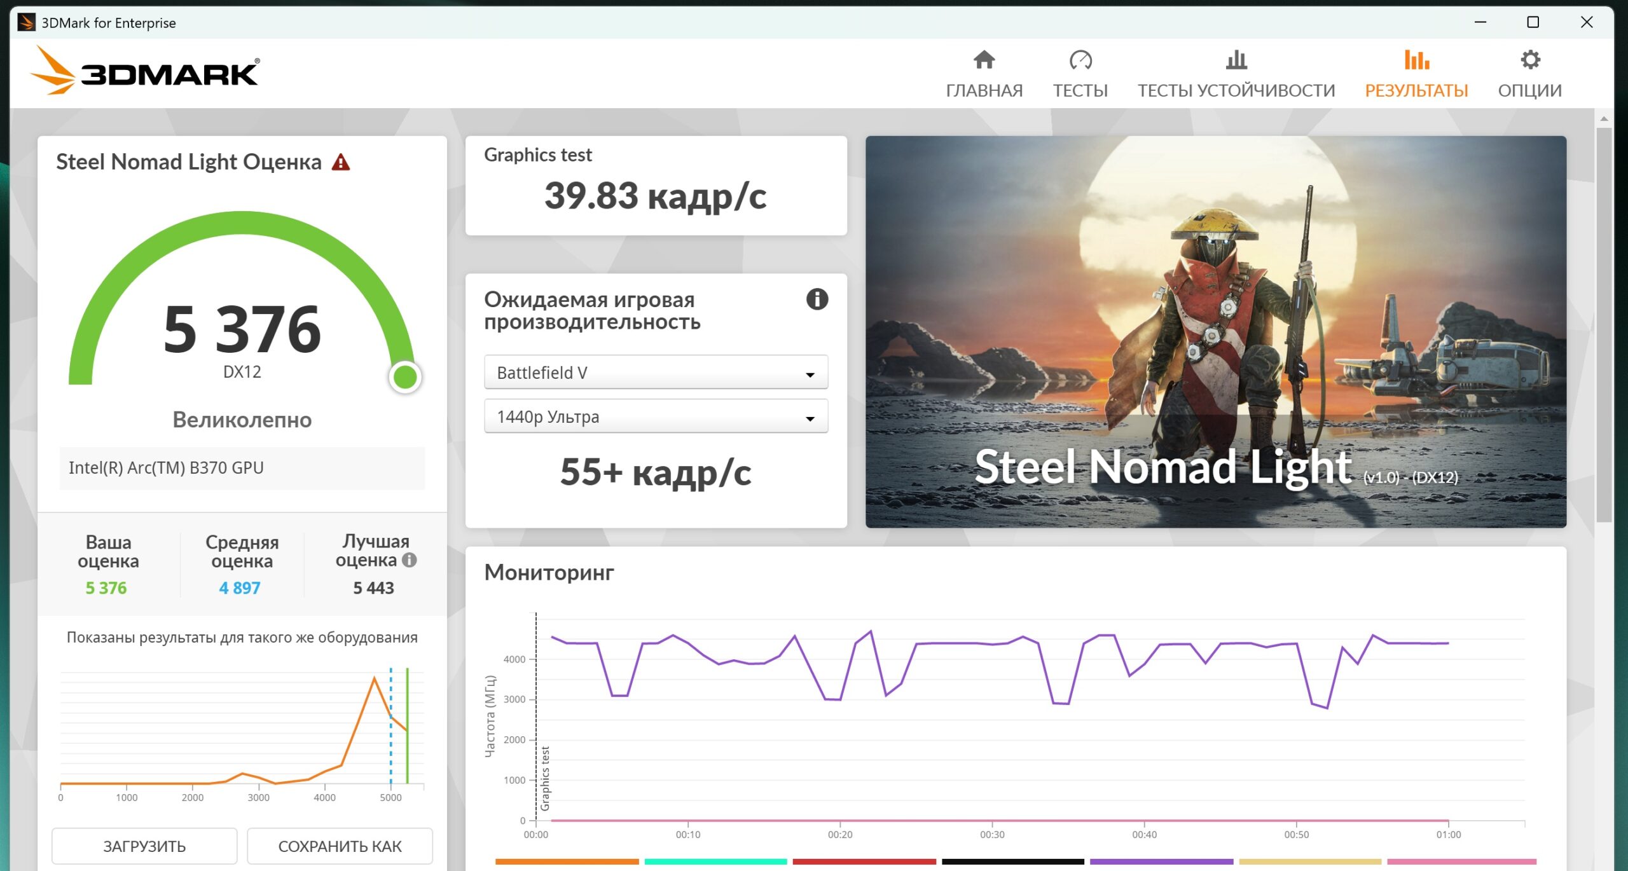Viewport: 1628px width, 871px height.
Task: Select the red monitoring legend swatch
Action: pos(864,861)
